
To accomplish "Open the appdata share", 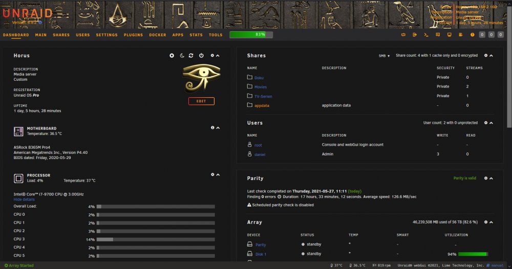I will (262, 106).
